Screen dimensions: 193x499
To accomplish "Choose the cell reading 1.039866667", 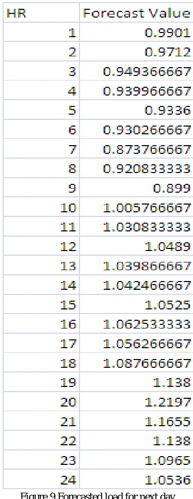I will tap(136, 266).
